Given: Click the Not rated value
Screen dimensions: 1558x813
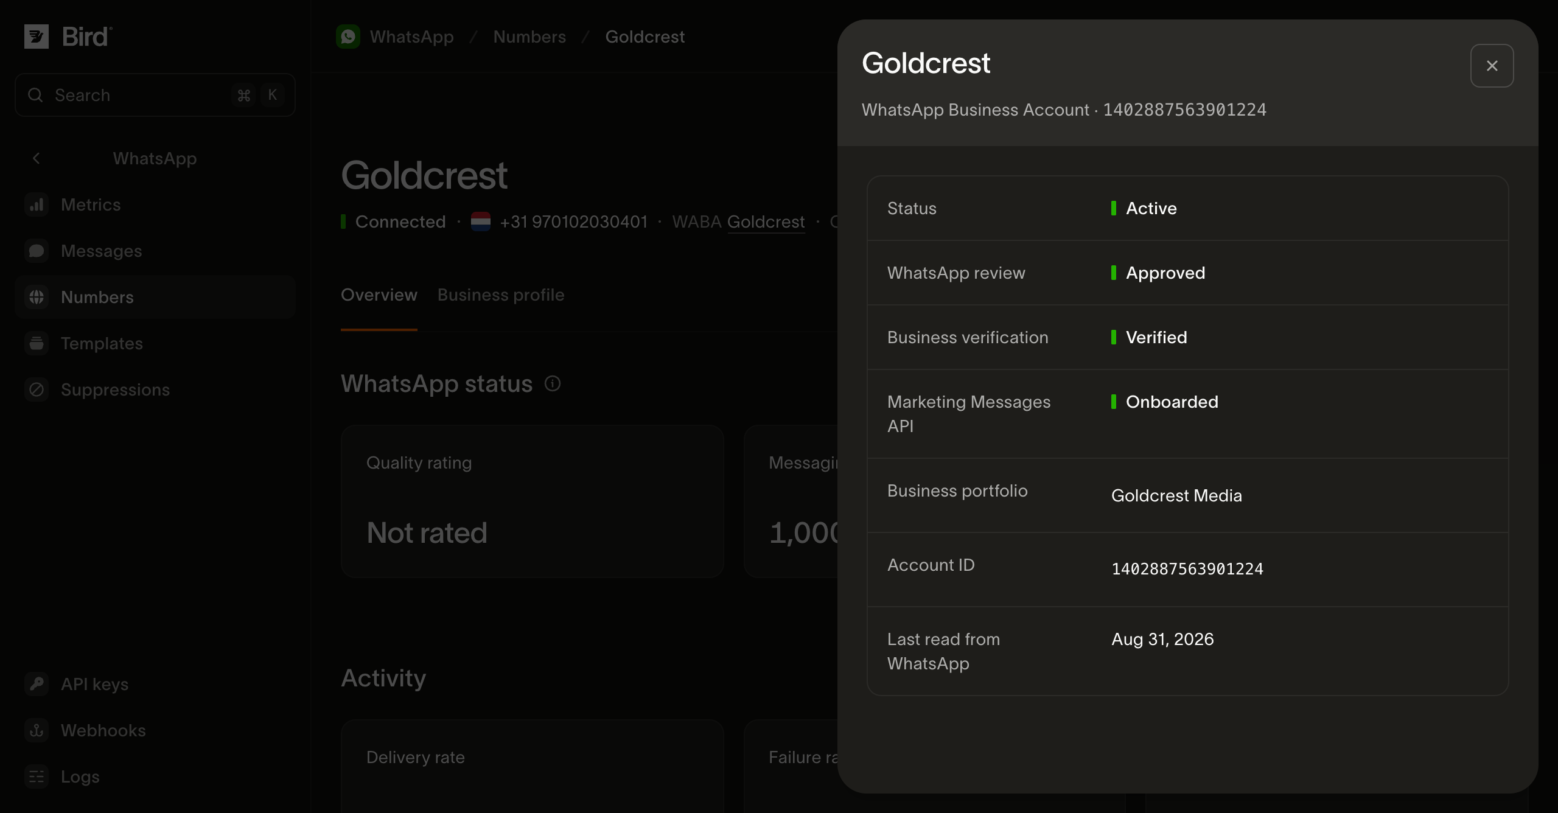Looking at the screenshot, I should [427, 532].
